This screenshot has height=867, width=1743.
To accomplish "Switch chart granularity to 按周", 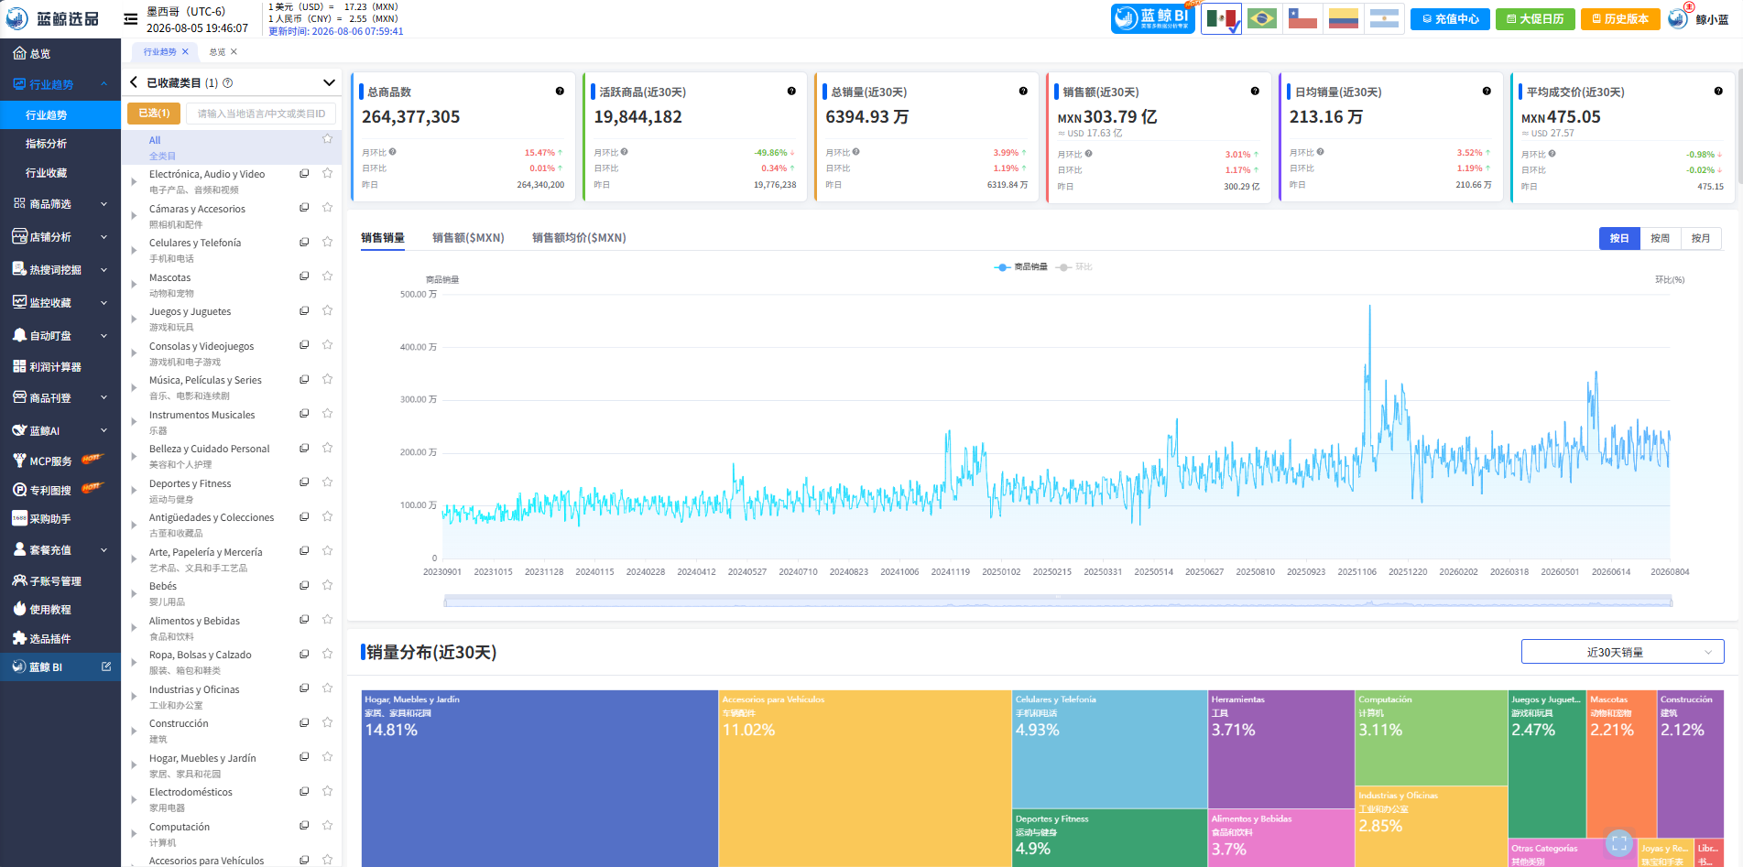I will (1660, 238).
